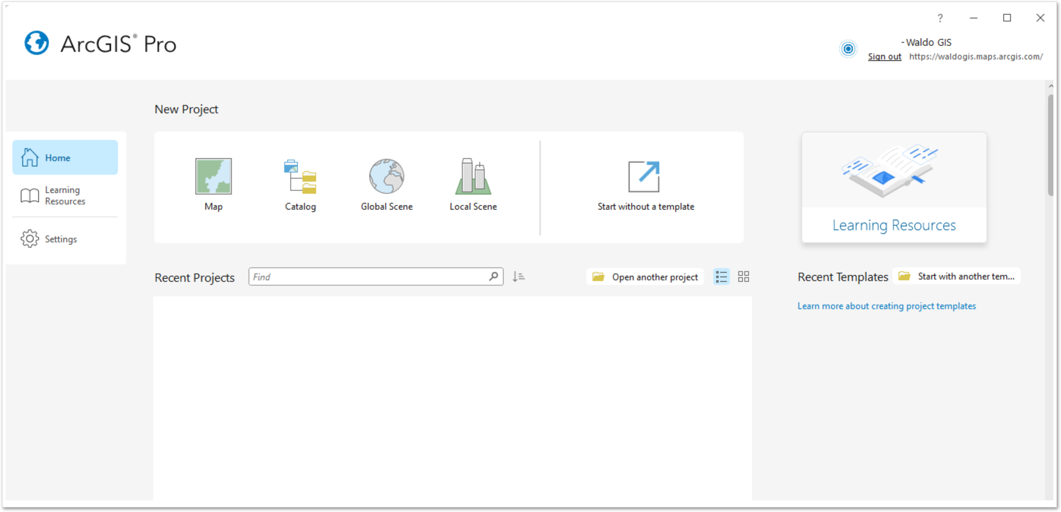1061x512 pixels.
Task: Maximize the ArcGIS Pro window
Action: click(1007, 18)
